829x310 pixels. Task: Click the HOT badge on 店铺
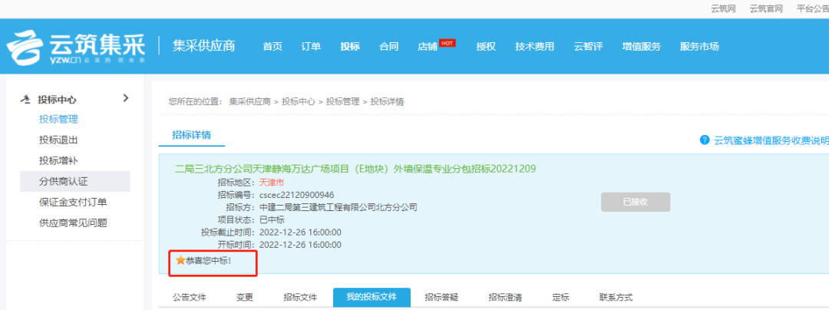point(448,43)
